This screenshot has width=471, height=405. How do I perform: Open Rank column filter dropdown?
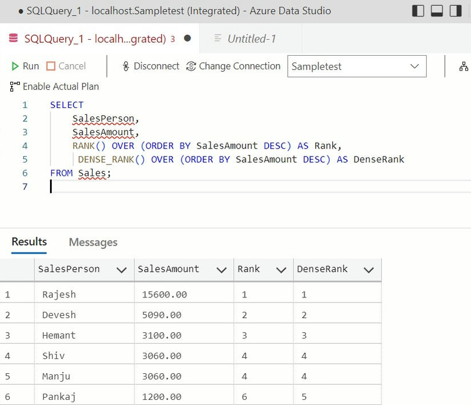click(281, 270)
